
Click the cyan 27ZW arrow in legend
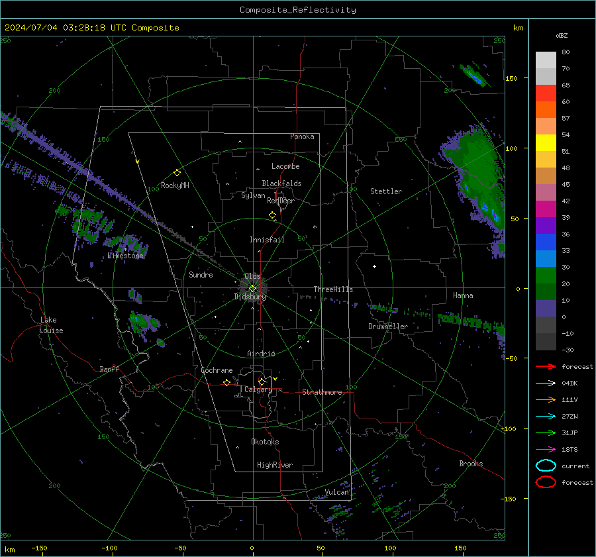click(546, 417)
